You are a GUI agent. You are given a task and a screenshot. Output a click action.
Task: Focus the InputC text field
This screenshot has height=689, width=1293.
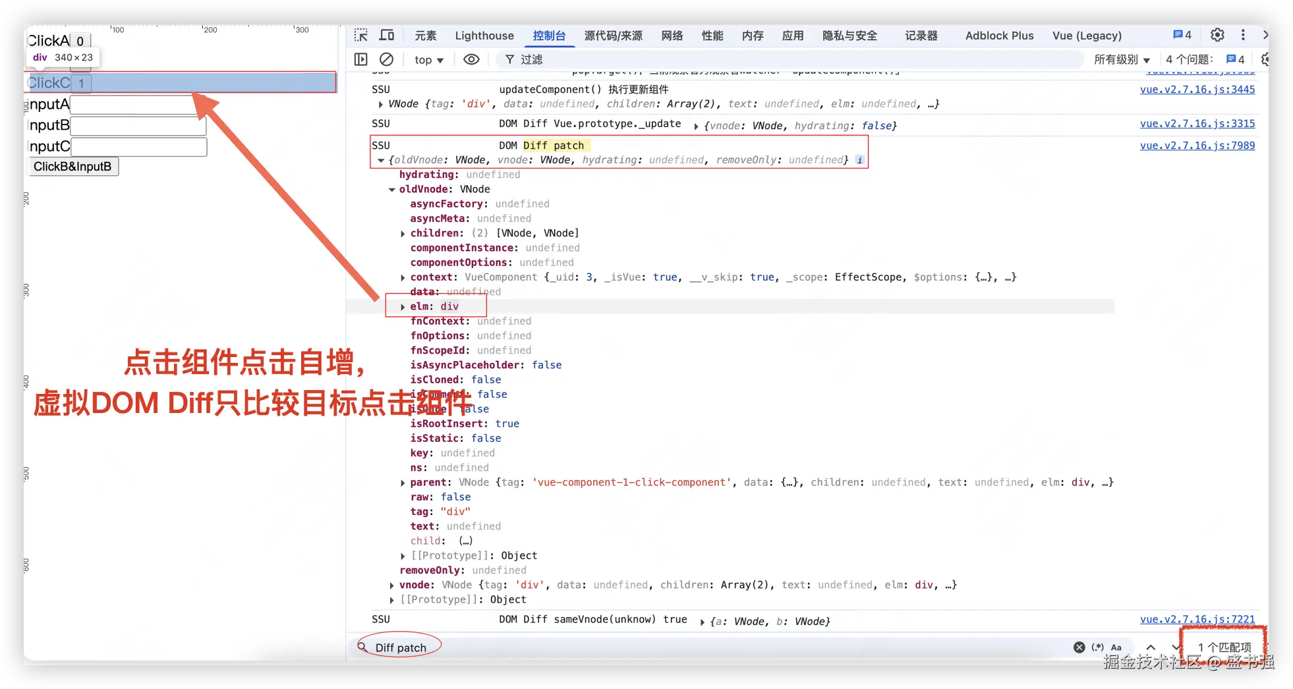tap(139, 147)
